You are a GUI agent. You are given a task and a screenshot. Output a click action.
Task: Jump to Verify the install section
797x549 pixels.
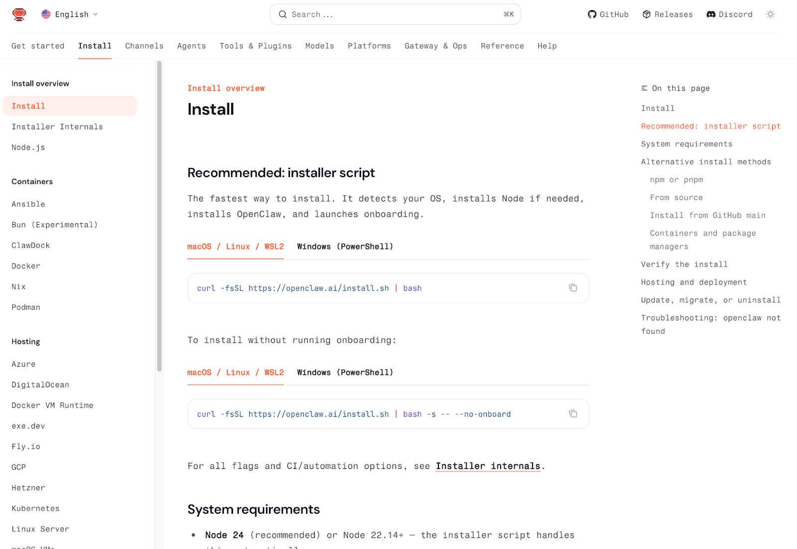(684, 265)
